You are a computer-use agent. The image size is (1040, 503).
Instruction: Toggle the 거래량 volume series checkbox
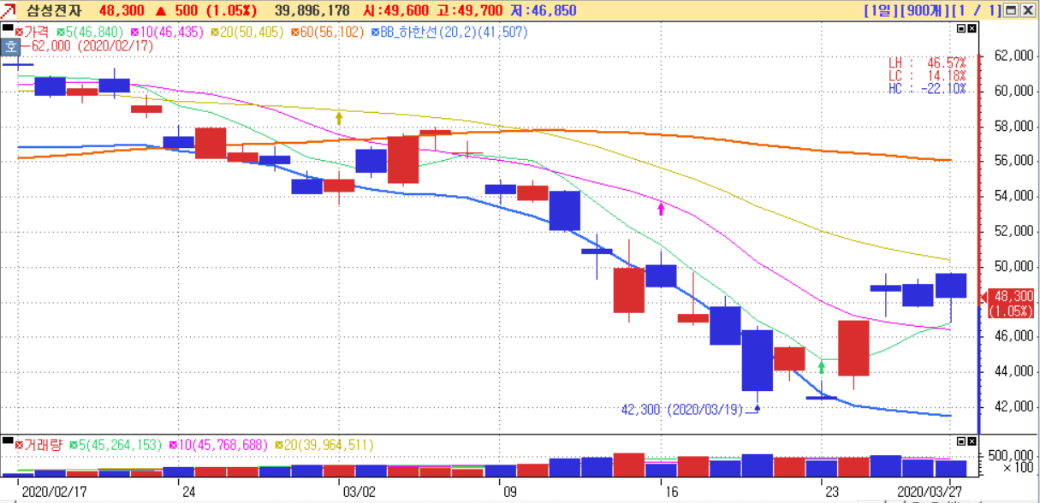pos(18,445)
